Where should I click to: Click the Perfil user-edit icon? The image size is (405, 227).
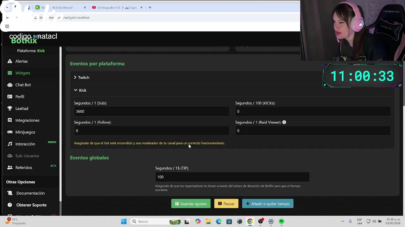[x=10, y=97]
